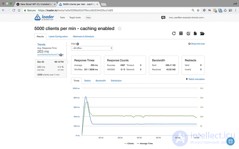Switch to Latest Configuration tab
The image size is (239, 149).
click(58, 36)
